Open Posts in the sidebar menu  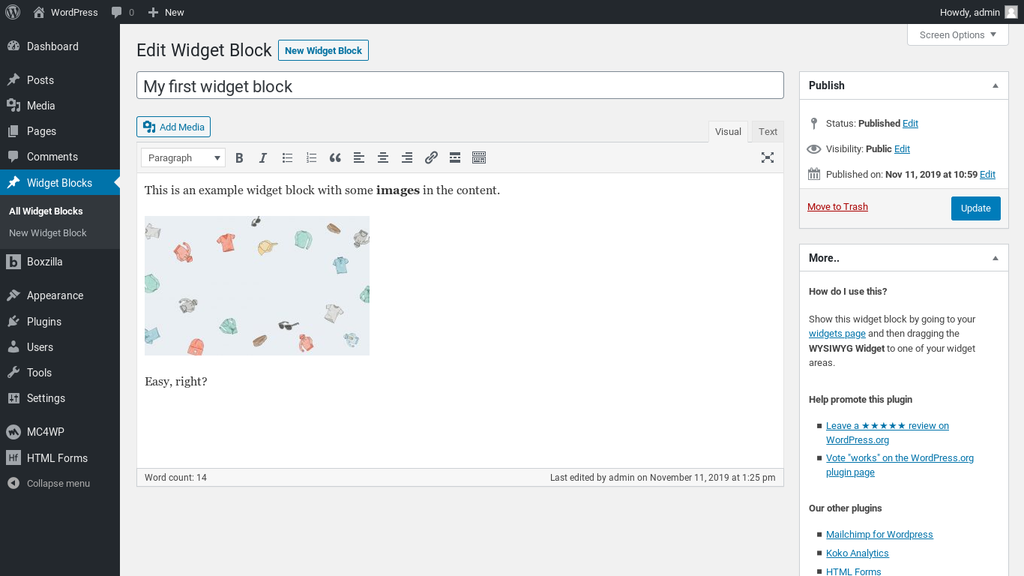click(x=60, y=80)
